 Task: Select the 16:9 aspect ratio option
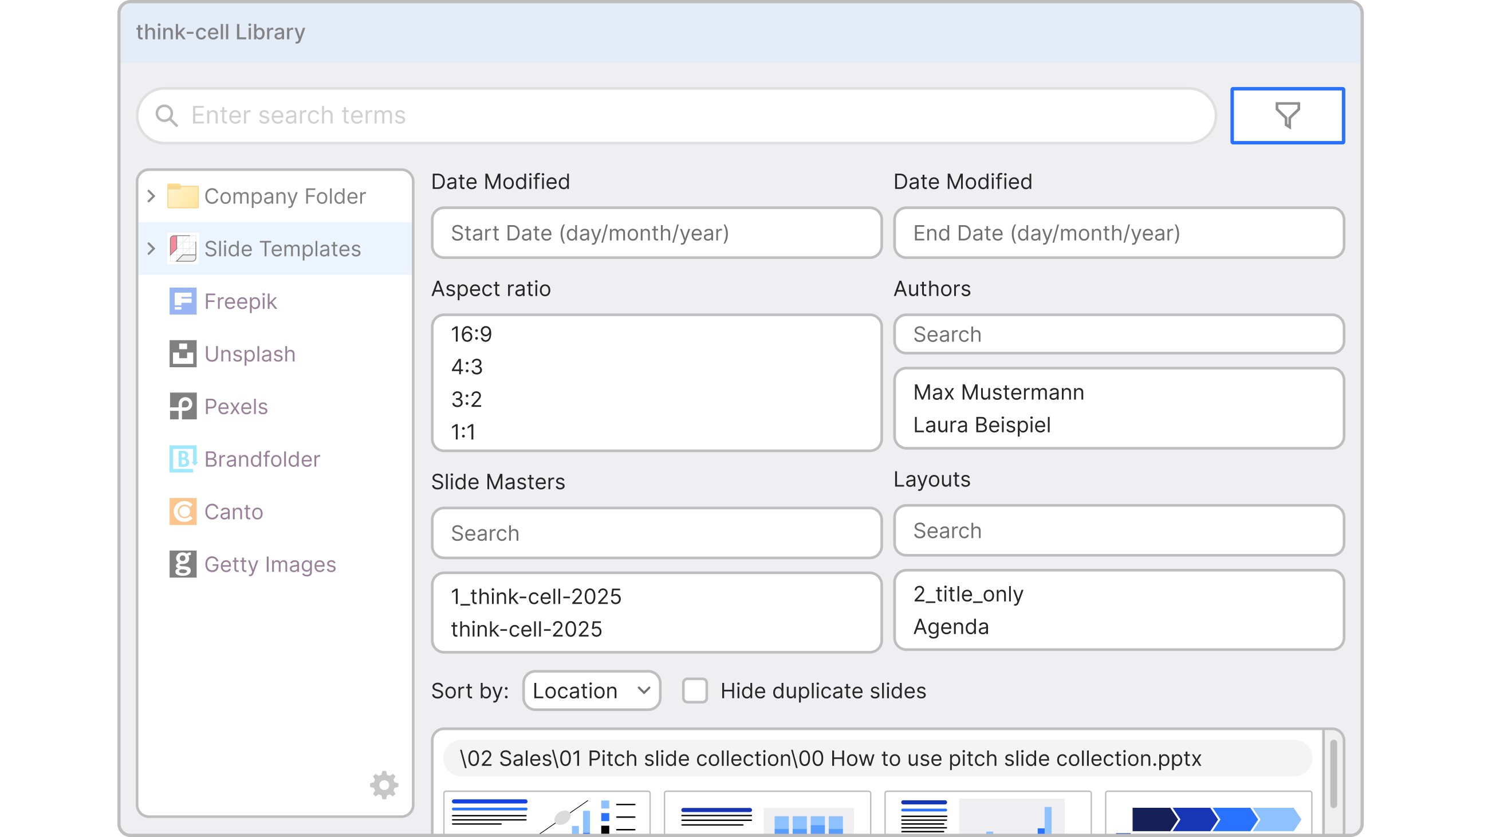pyautogui.click(x=471, y=335)
